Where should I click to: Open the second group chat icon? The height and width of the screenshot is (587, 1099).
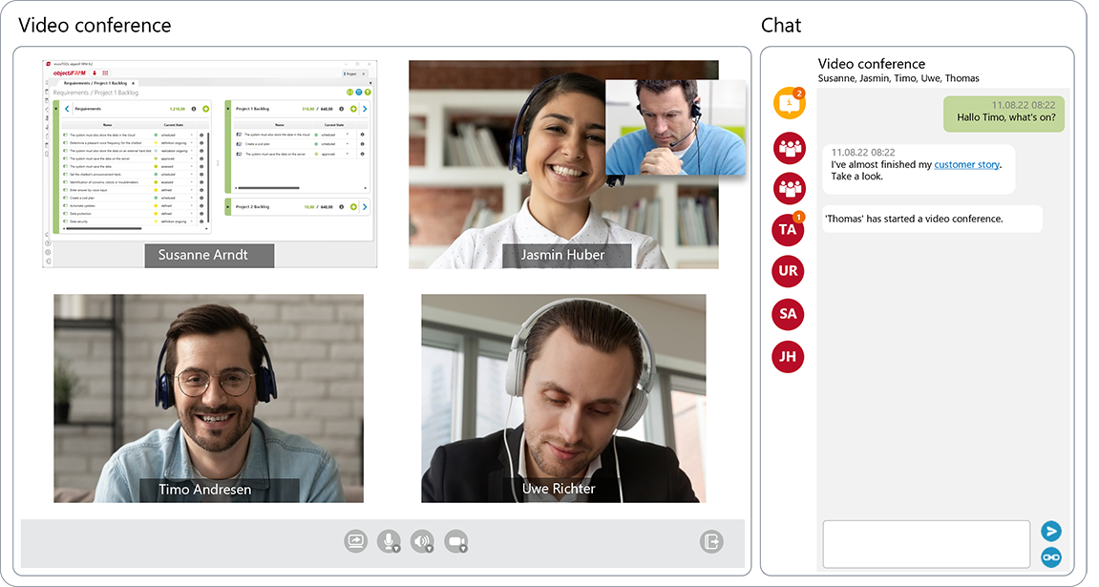[789, 187]
